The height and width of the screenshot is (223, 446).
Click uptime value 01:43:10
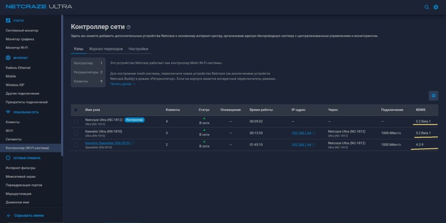(256, 144)
